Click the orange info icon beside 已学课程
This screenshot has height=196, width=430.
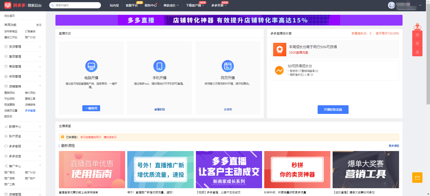point(62,137)
